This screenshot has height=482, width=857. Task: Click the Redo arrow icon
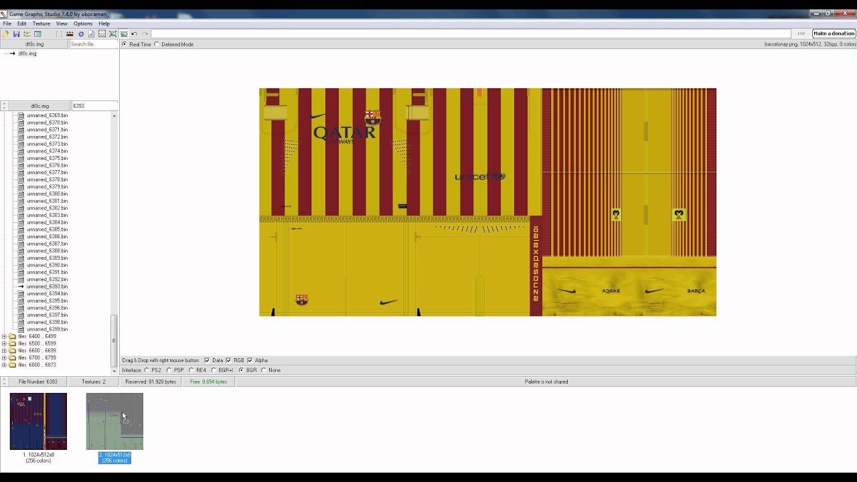click(145, 33)
